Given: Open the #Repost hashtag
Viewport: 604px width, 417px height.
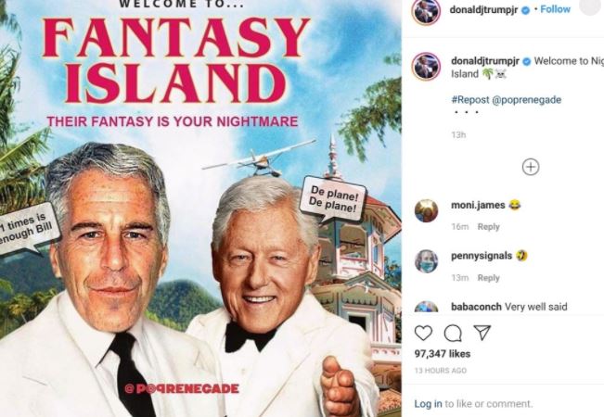Looking at the screenshot, I should [470, 100].
